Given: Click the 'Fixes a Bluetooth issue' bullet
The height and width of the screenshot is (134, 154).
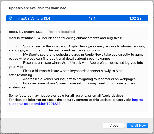Looking at the screenshot, I should coord(66,73).
